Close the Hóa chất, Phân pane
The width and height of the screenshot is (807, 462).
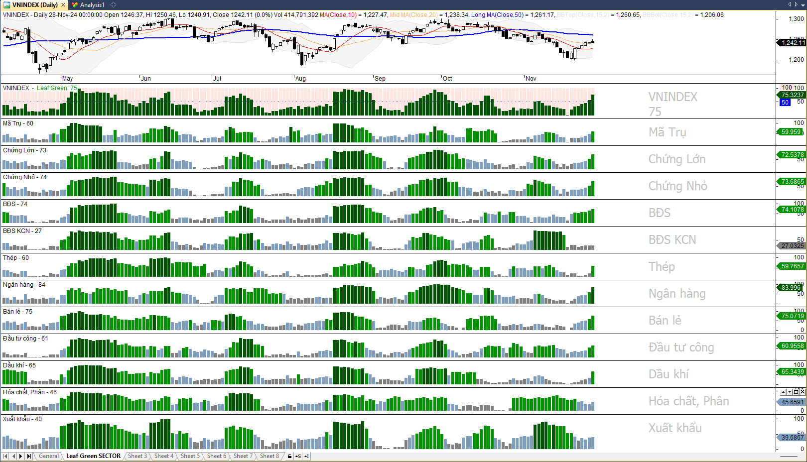point(802,392)
